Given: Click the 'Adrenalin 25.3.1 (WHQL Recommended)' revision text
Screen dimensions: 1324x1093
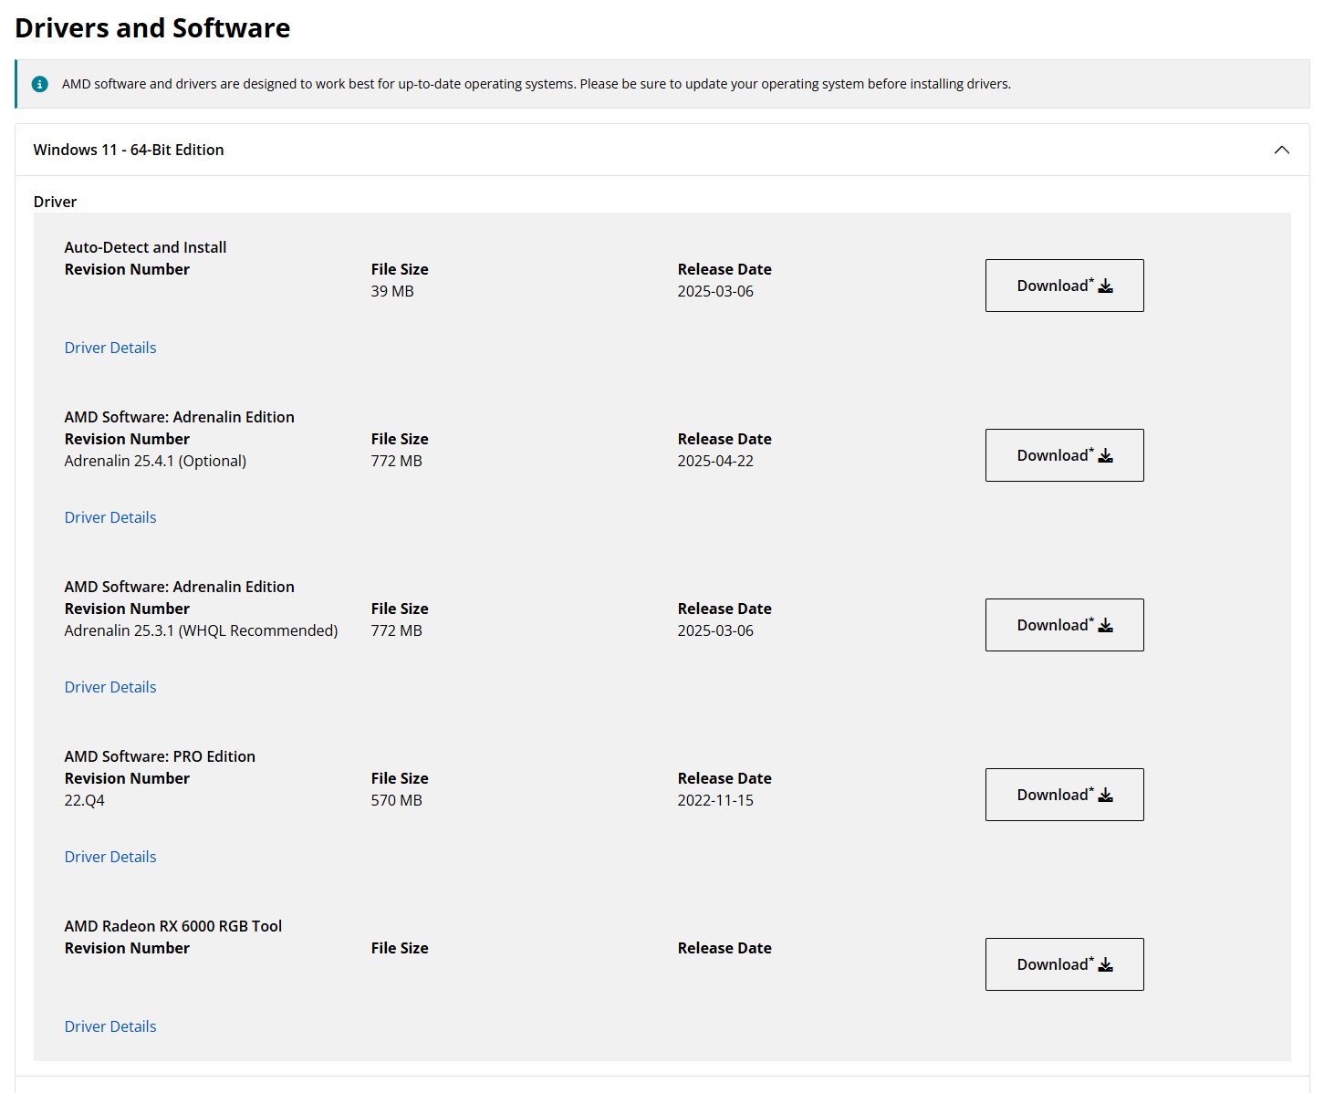Looking at the screenshot, I should coord(201,630).
